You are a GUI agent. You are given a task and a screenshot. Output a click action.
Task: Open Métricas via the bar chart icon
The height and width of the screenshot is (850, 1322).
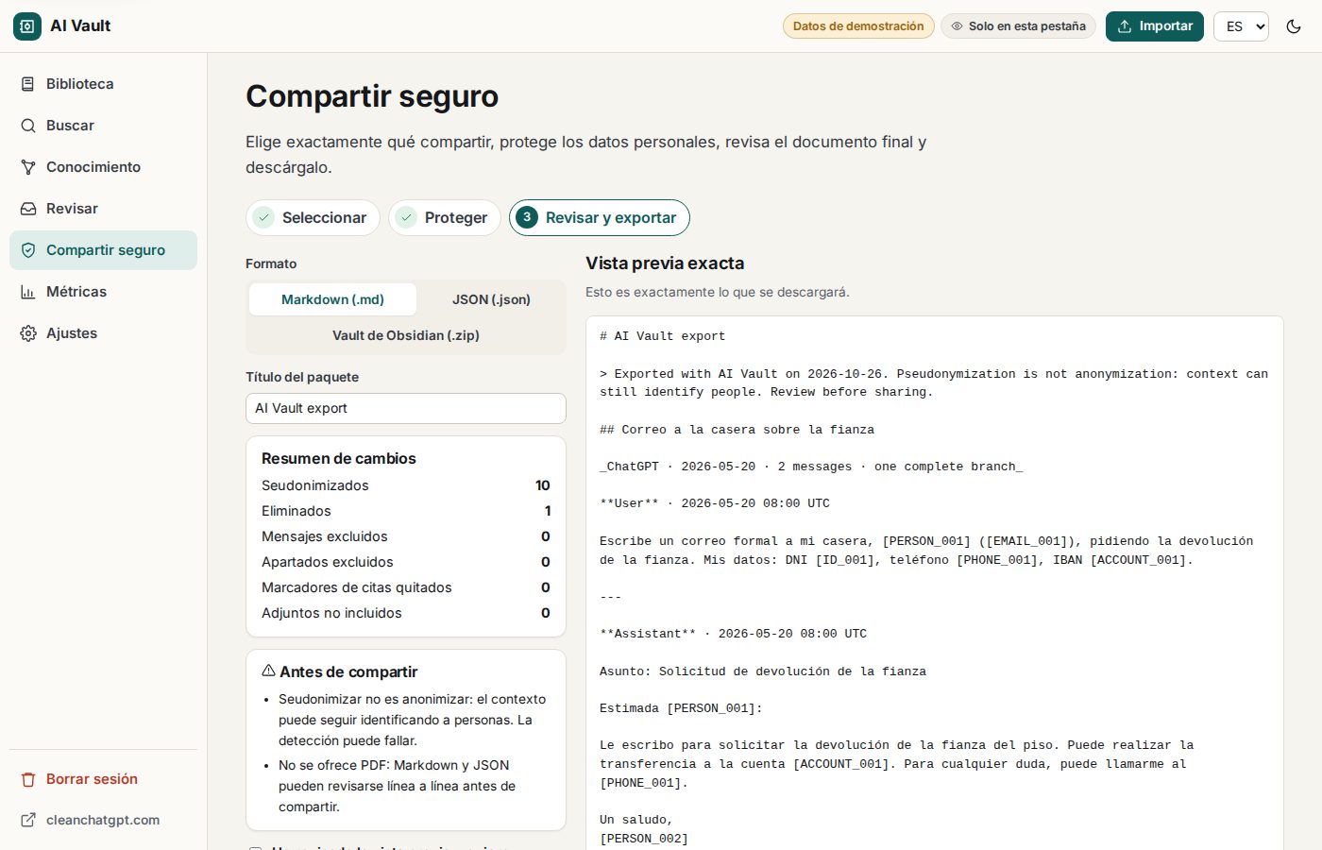28,292
